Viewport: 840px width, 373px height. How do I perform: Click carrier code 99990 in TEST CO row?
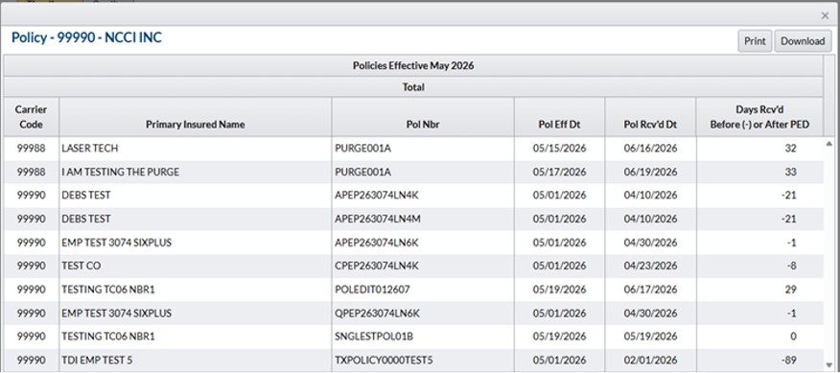[x=31, y=266]
